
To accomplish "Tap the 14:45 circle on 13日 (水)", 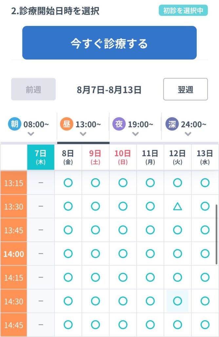I will (205, 324).
